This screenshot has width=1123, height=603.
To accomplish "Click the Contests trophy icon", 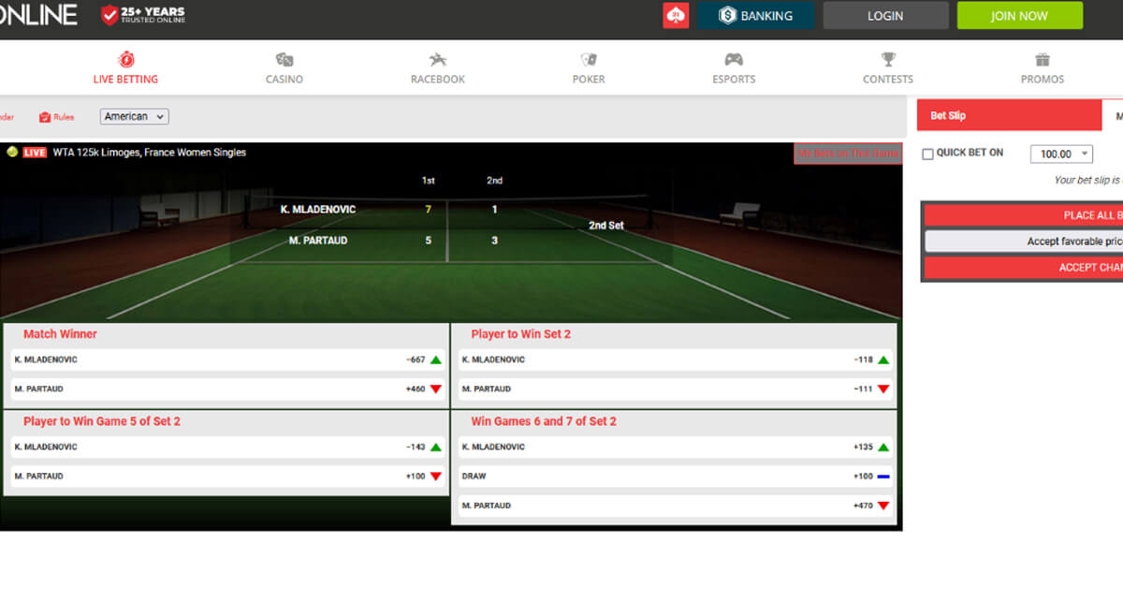I will click(887, 57).
